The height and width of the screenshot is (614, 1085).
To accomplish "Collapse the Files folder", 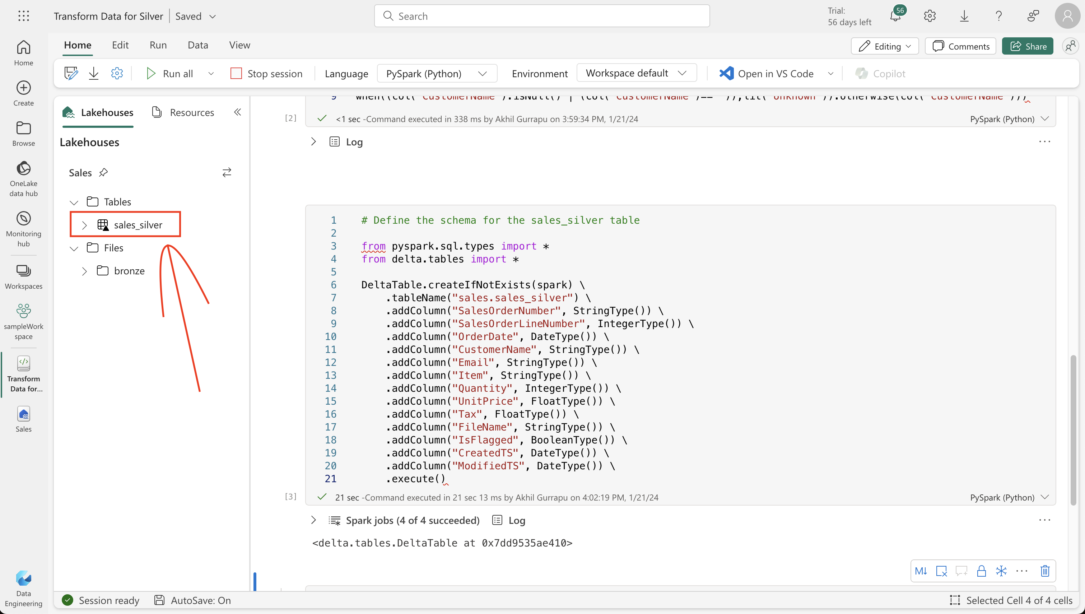I will click(74, 248).
